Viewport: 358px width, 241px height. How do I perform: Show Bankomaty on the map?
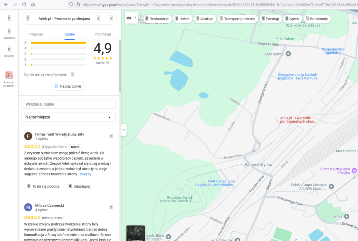click(317, 19)
